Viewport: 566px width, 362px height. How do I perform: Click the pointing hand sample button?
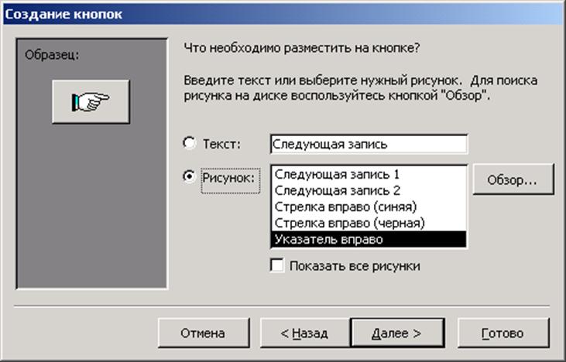[x=91, y=101]
